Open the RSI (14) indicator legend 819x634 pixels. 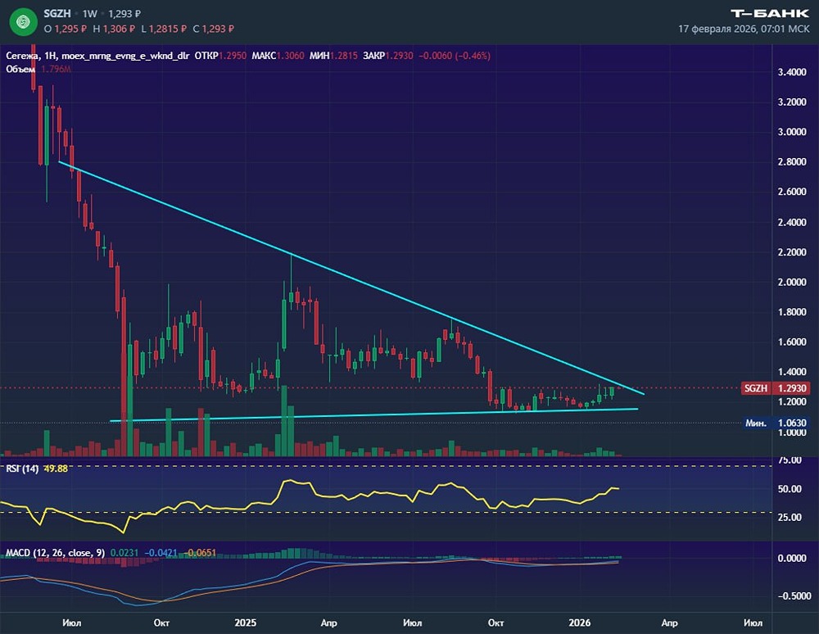pos(22,469)
